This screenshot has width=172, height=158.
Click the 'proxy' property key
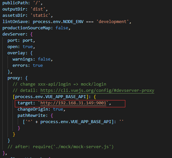14,78
